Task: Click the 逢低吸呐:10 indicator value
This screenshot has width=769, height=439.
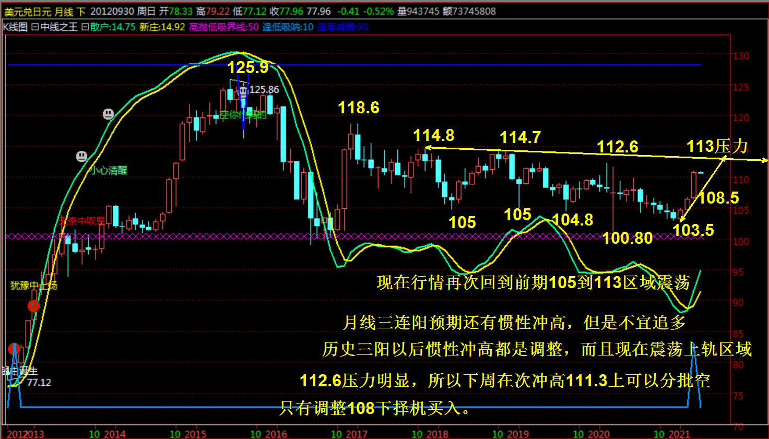Action: pos(288,27)
